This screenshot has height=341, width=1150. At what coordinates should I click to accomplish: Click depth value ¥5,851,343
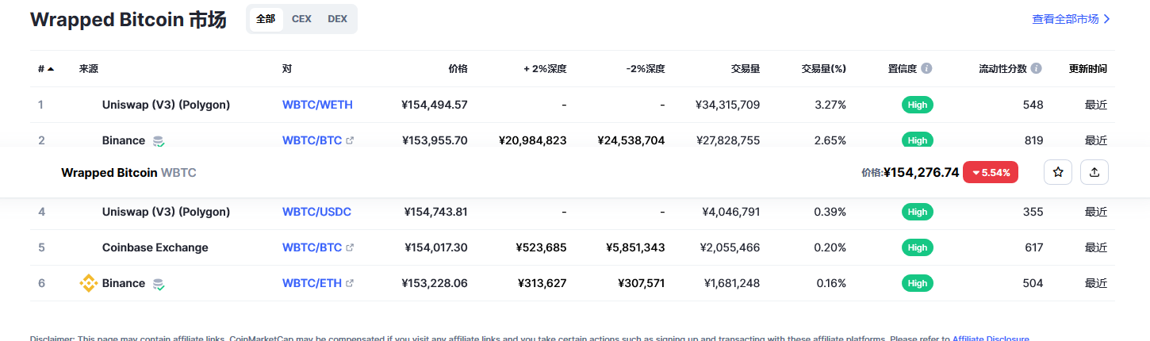[x=635, y=247]
